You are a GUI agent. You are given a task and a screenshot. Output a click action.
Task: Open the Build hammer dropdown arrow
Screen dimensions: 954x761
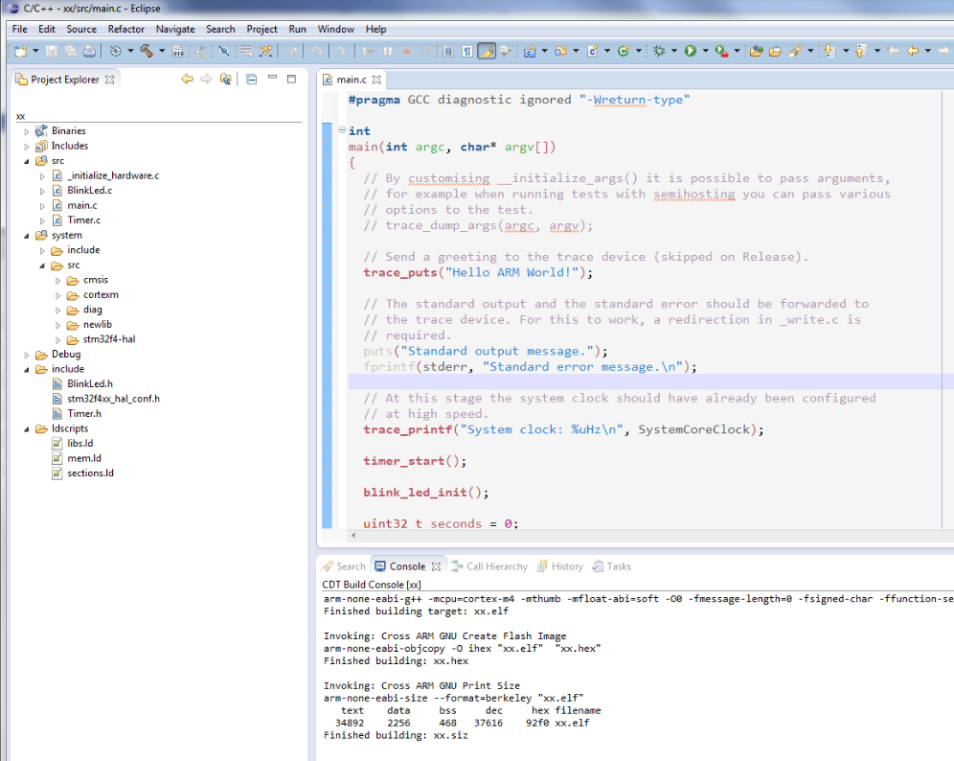162,51
